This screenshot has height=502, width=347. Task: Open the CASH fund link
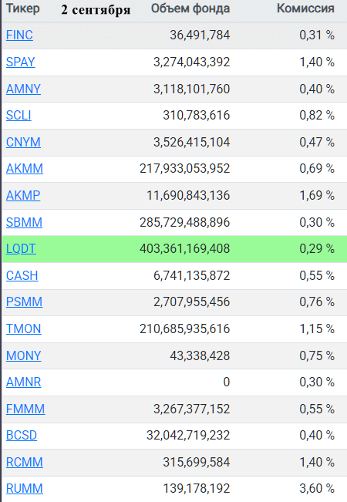(22, 275)
